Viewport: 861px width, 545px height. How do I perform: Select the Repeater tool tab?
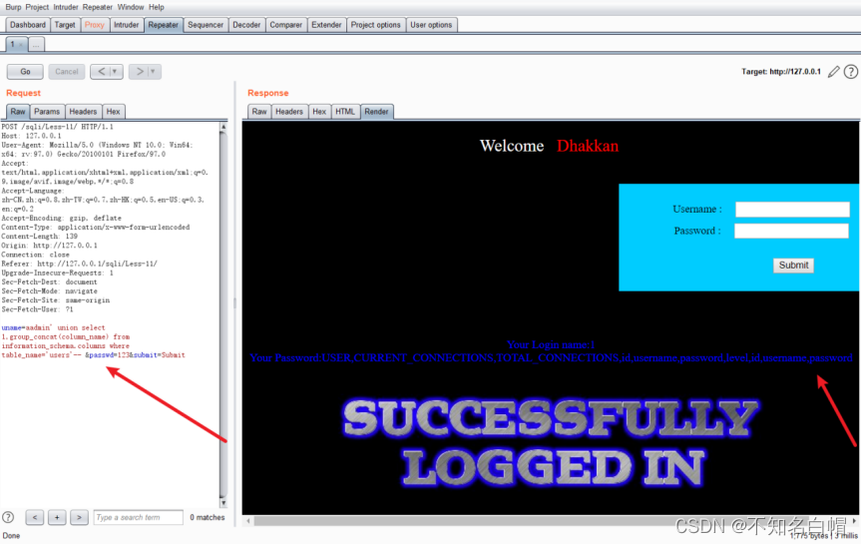coord(163,25)
